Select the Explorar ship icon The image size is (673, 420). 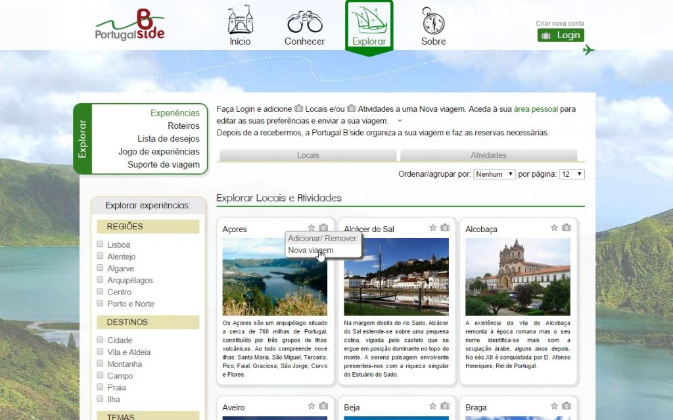(369, 21)
